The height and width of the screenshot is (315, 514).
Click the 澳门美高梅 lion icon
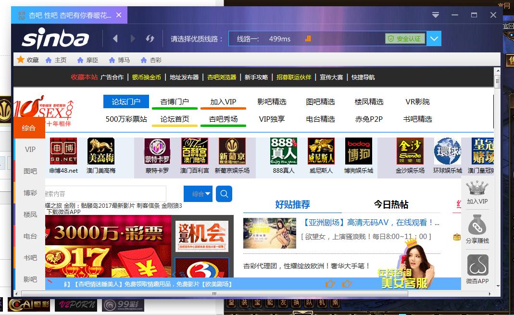pyautogui.click(x=101, y=151)
